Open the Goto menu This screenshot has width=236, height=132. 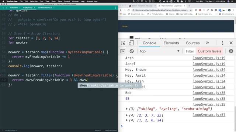53,1
